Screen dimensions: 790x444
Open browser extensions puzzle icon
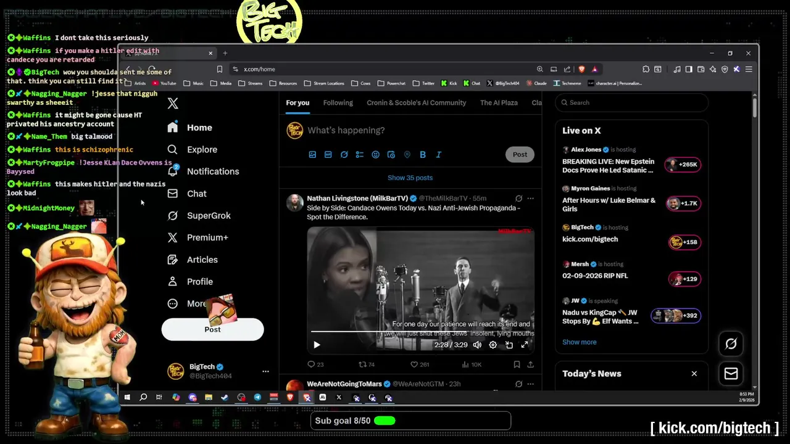646,69
